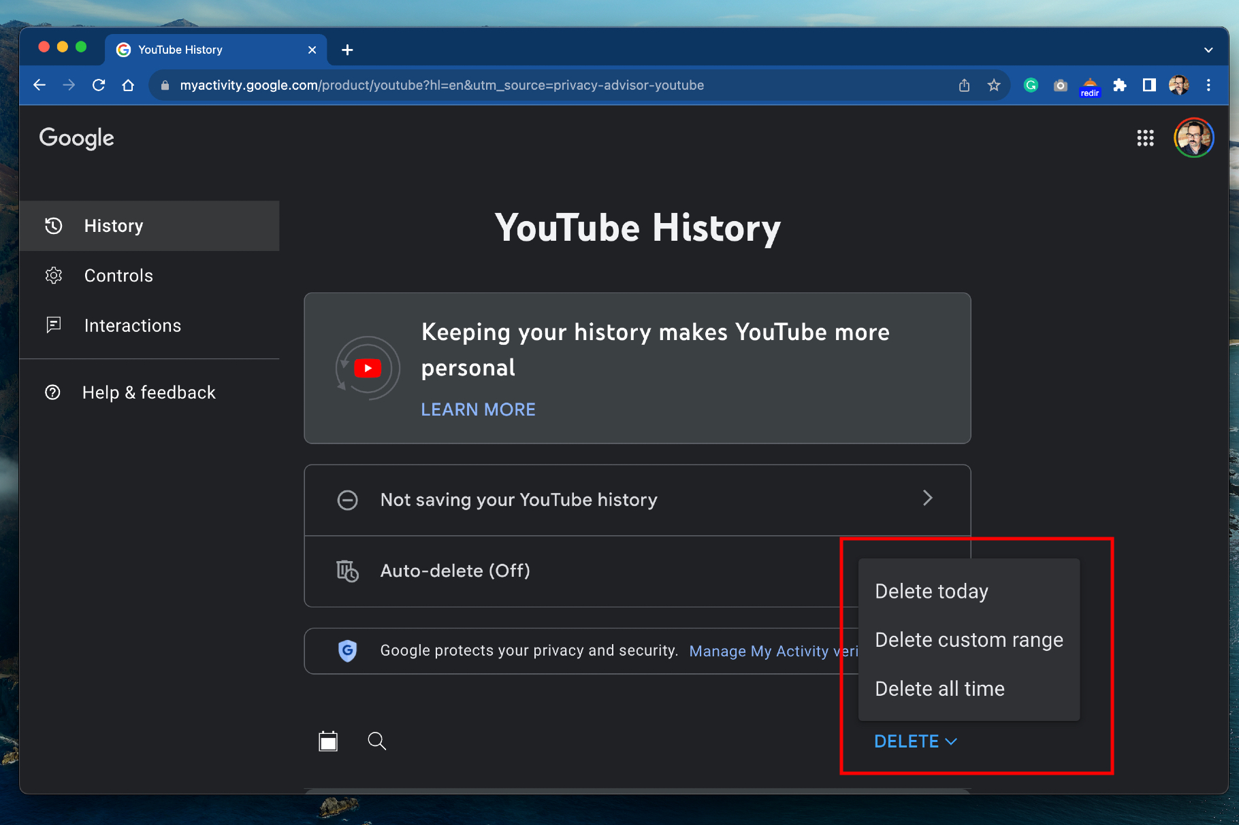1239x825 pixels.
Task: Click the browser forward arrow
Action: [69, 85]
